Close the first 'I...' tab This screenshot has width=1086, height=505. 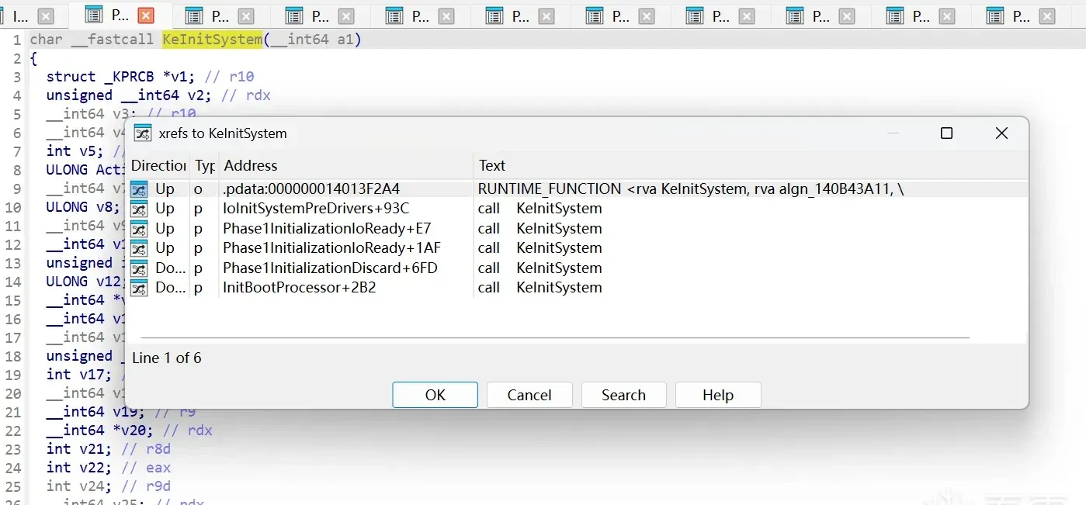[x=46, y=16]
